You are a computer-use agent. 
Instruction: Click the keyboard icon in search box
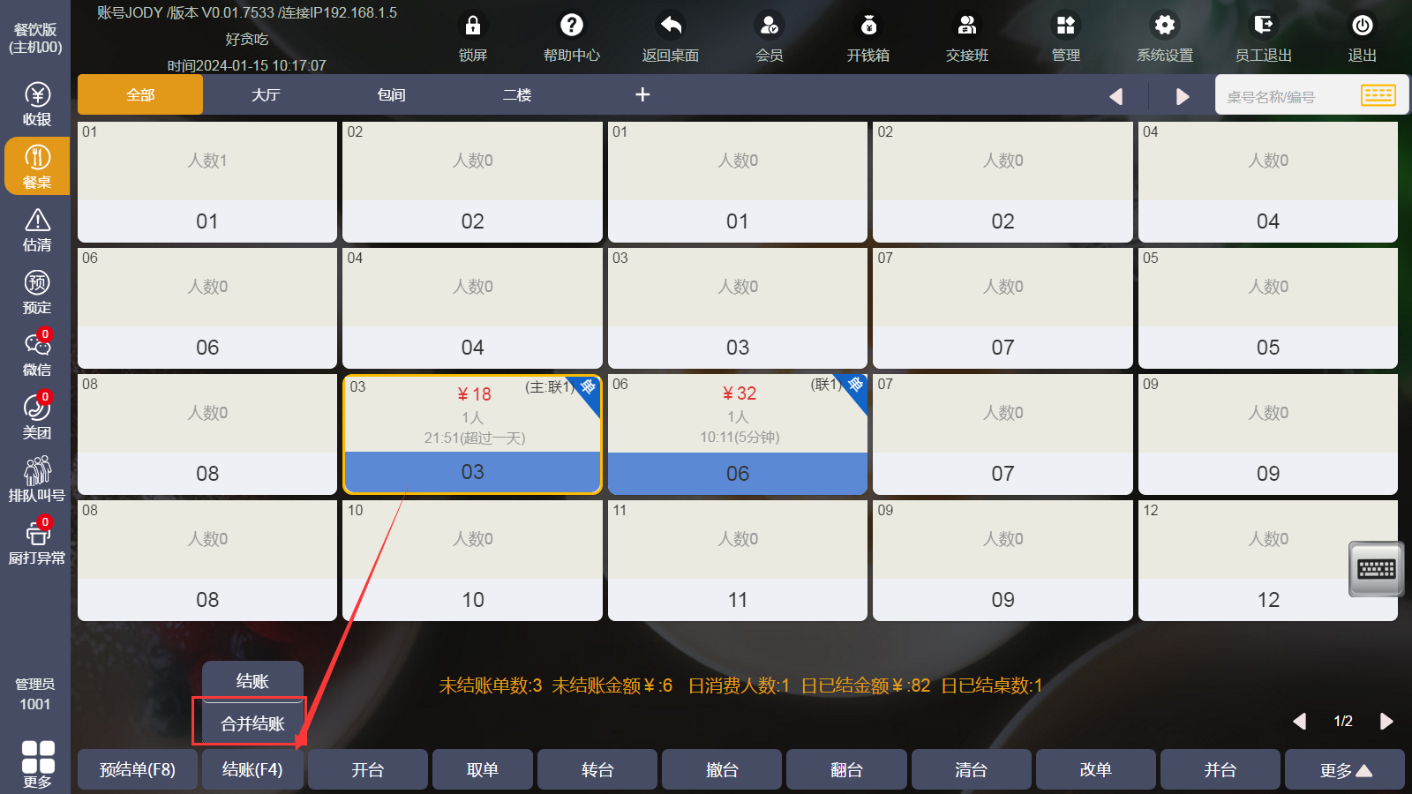1378,95
